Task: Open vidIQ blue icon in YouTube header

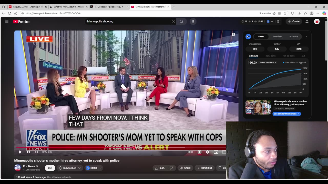Action: [268, 21]
